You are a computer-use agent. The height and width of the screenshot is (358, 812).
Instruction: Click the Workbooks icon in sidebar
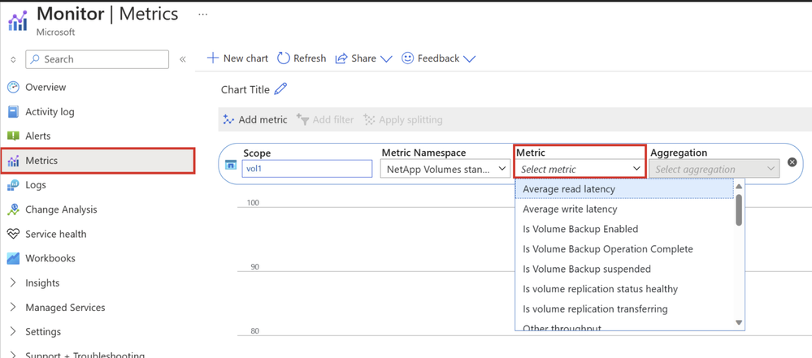[x=14, y=258]
